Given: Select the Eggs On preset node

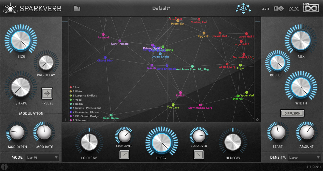Looking at the screenshot, I should 204,33.
